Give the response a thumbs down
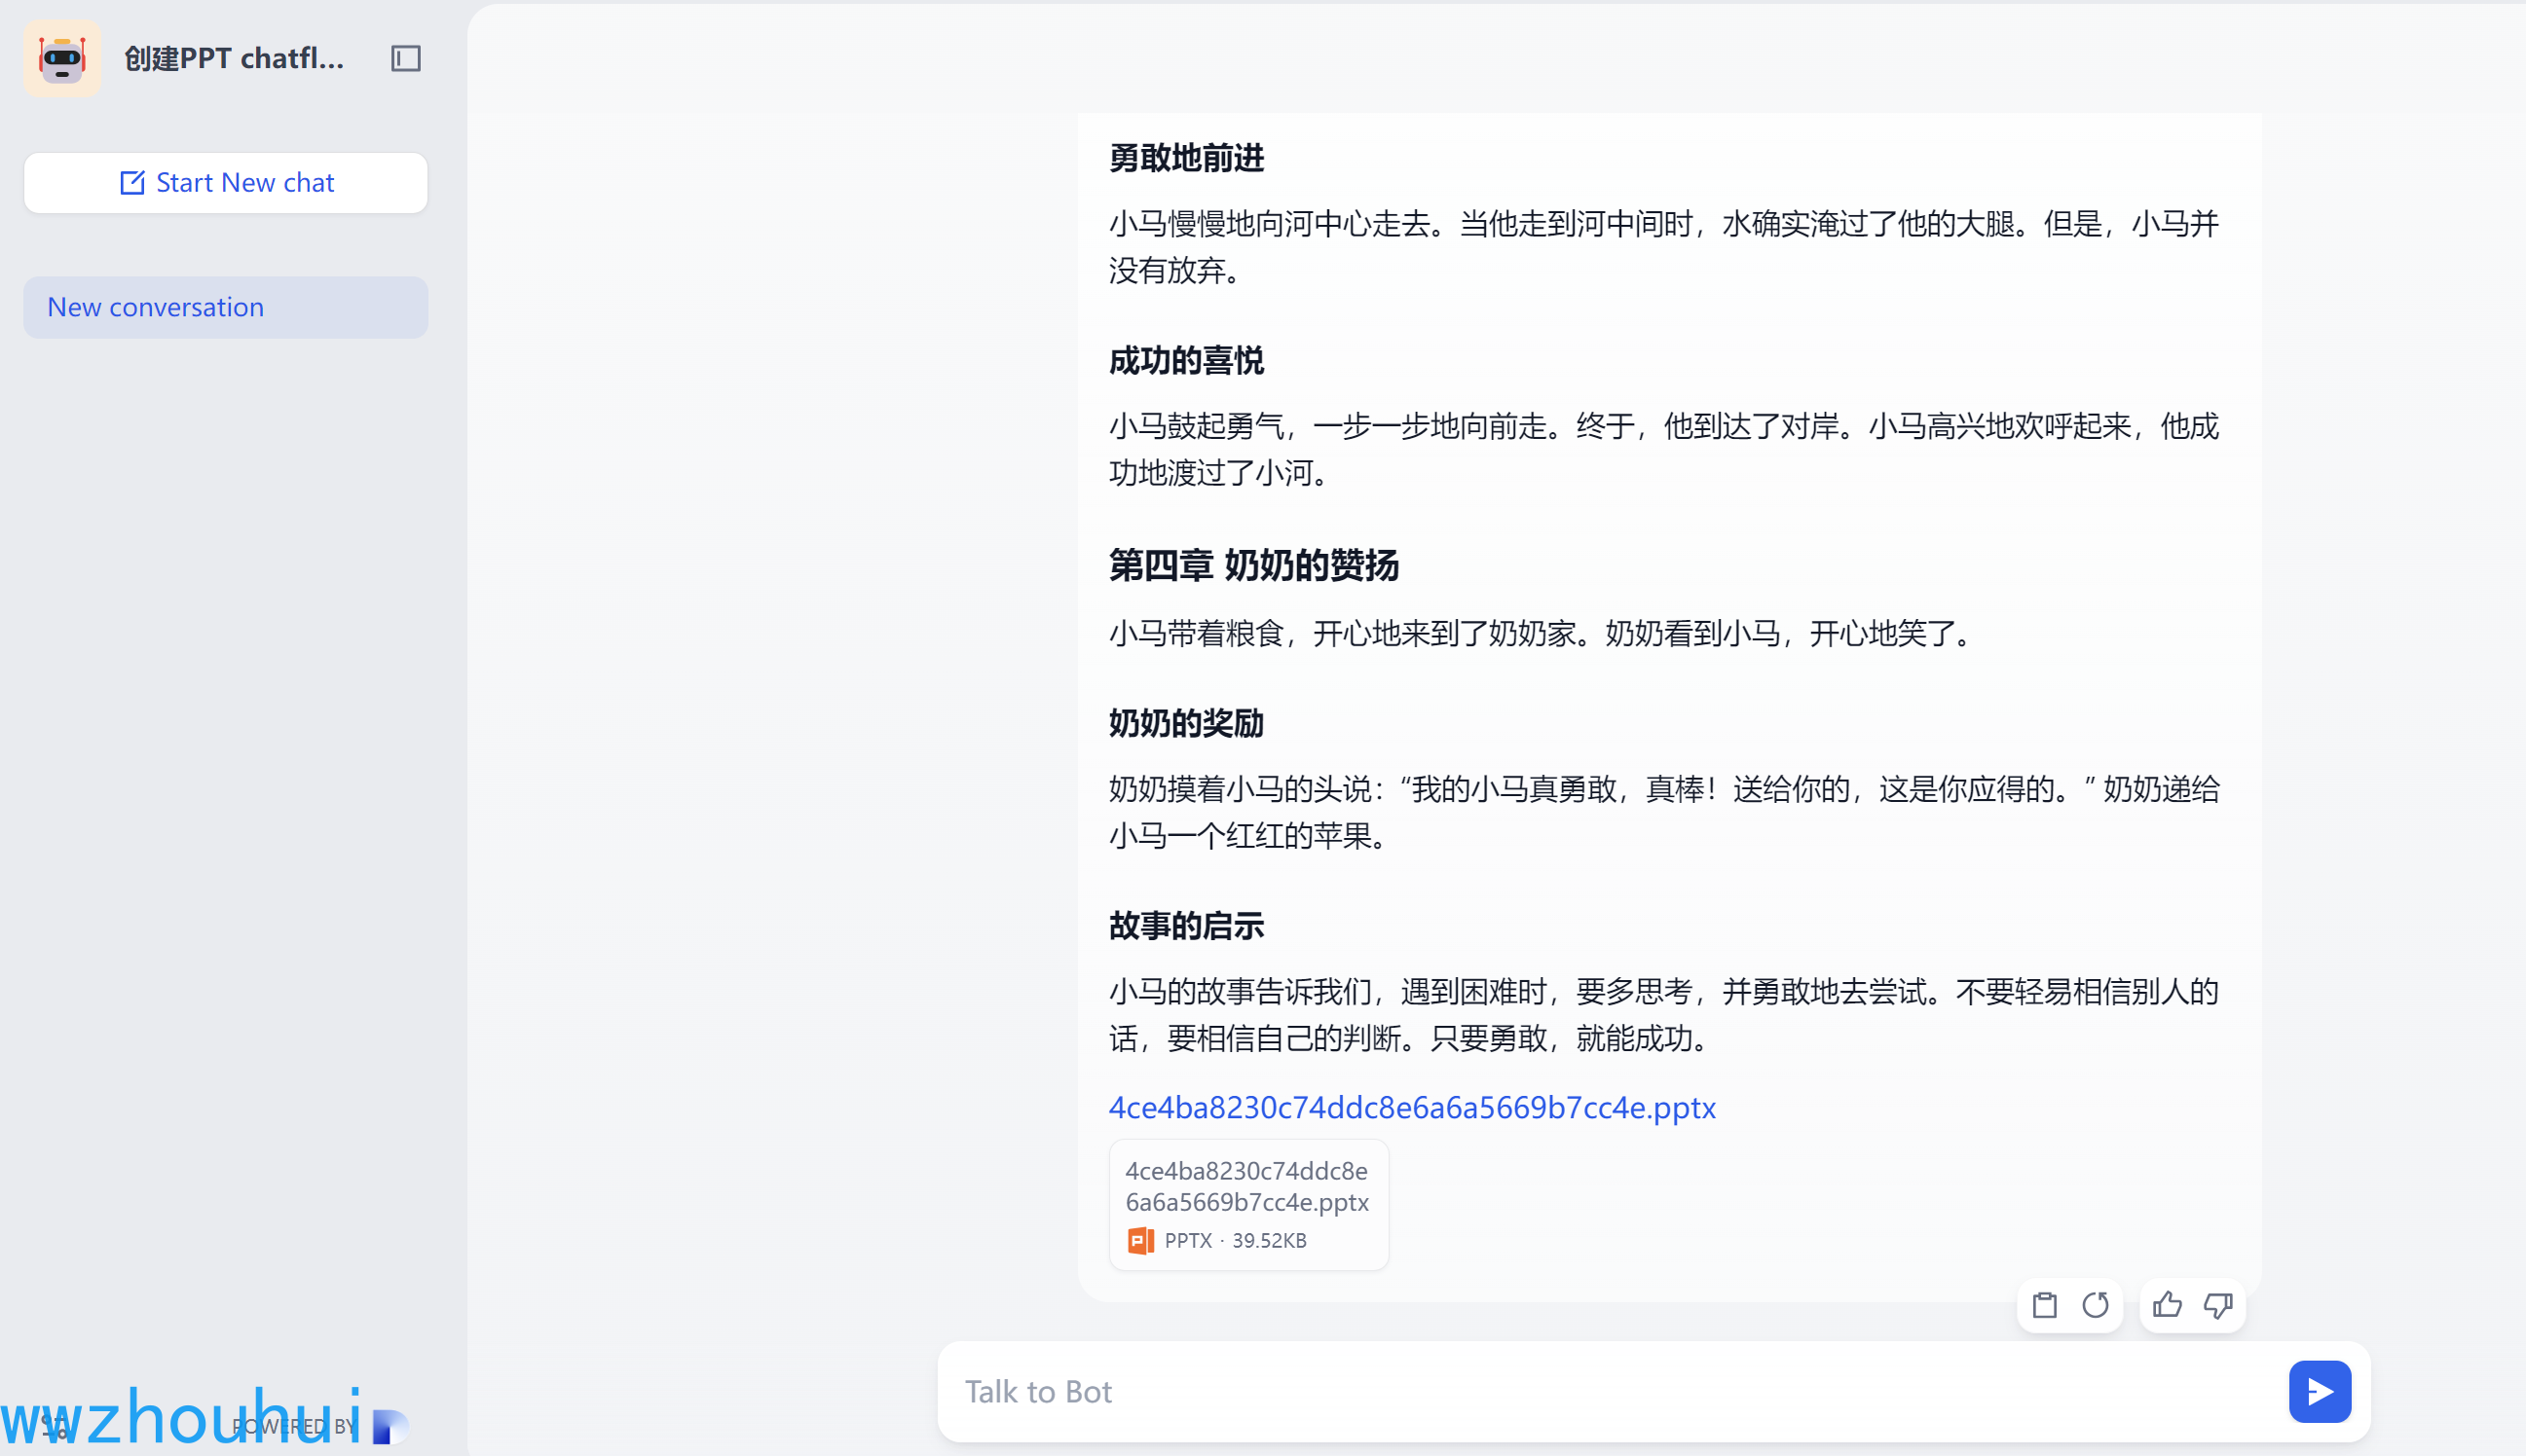Image resolution: width=2526 pixels, height=1456 pixels. point(2218,1305)
